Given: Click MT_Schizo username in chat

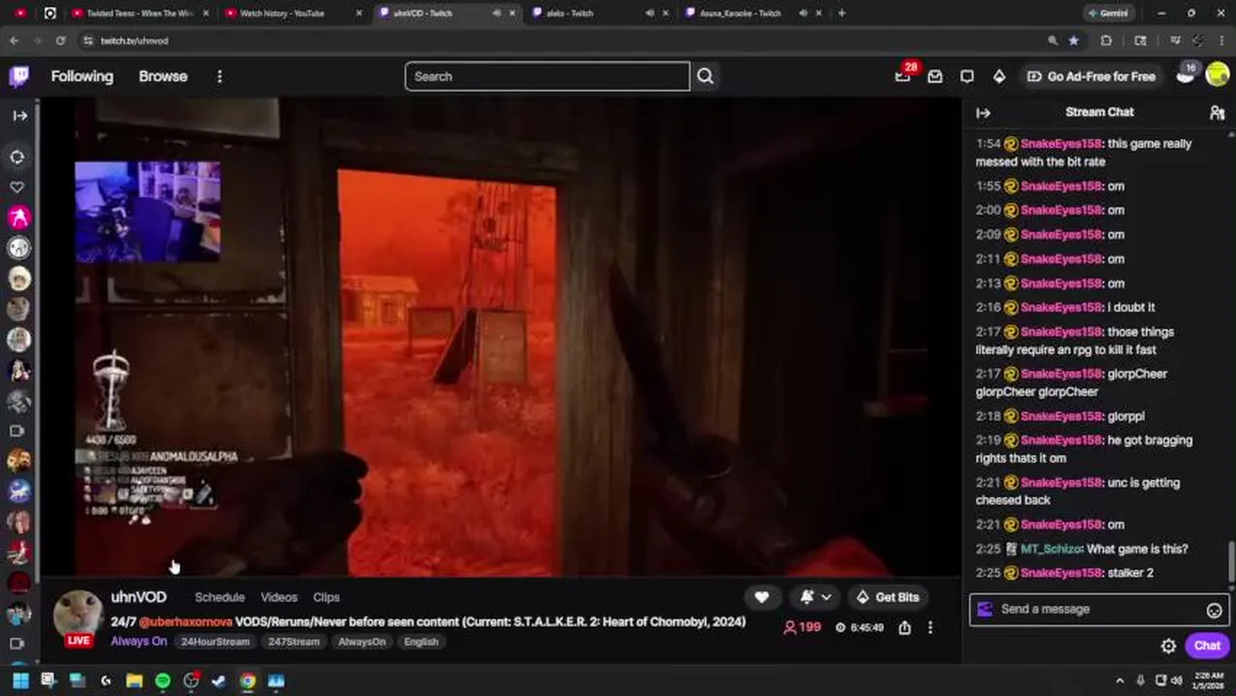Looking at the screenshot, I should [1051, 549].
